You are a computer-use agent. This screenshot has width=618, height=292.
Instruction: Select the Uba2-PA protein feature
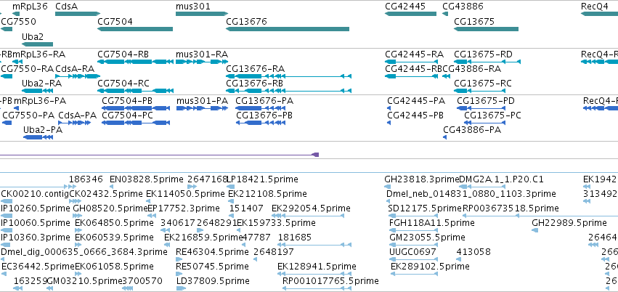pyautogui.click(x=38, y=137)
